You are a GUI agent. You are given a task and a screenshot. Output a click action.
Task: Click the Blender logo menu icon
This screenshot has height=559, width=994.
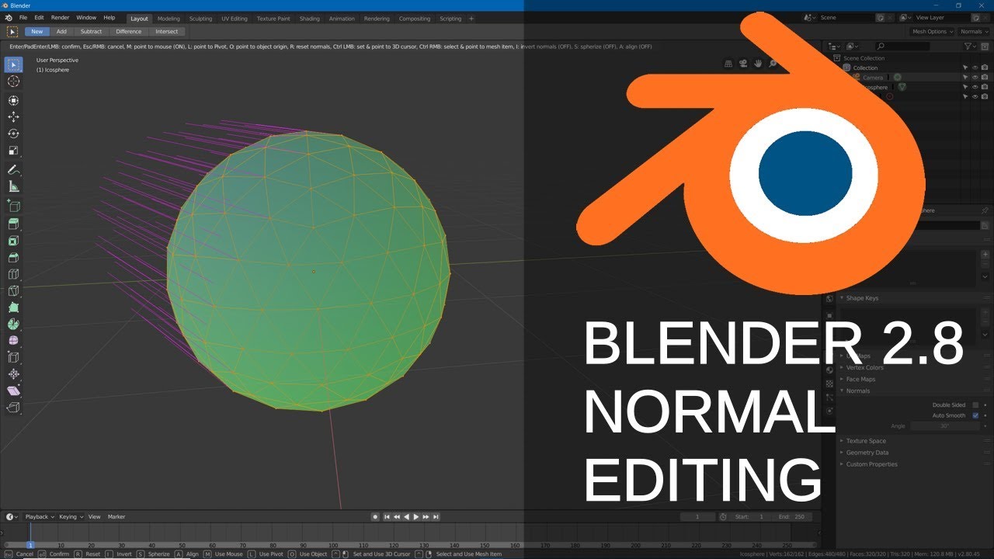coord(9,18)
